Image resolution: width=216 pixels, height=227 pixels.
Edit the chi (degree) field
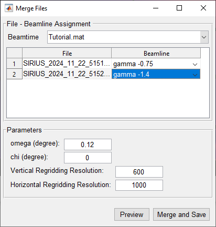[x=88, y=158]
